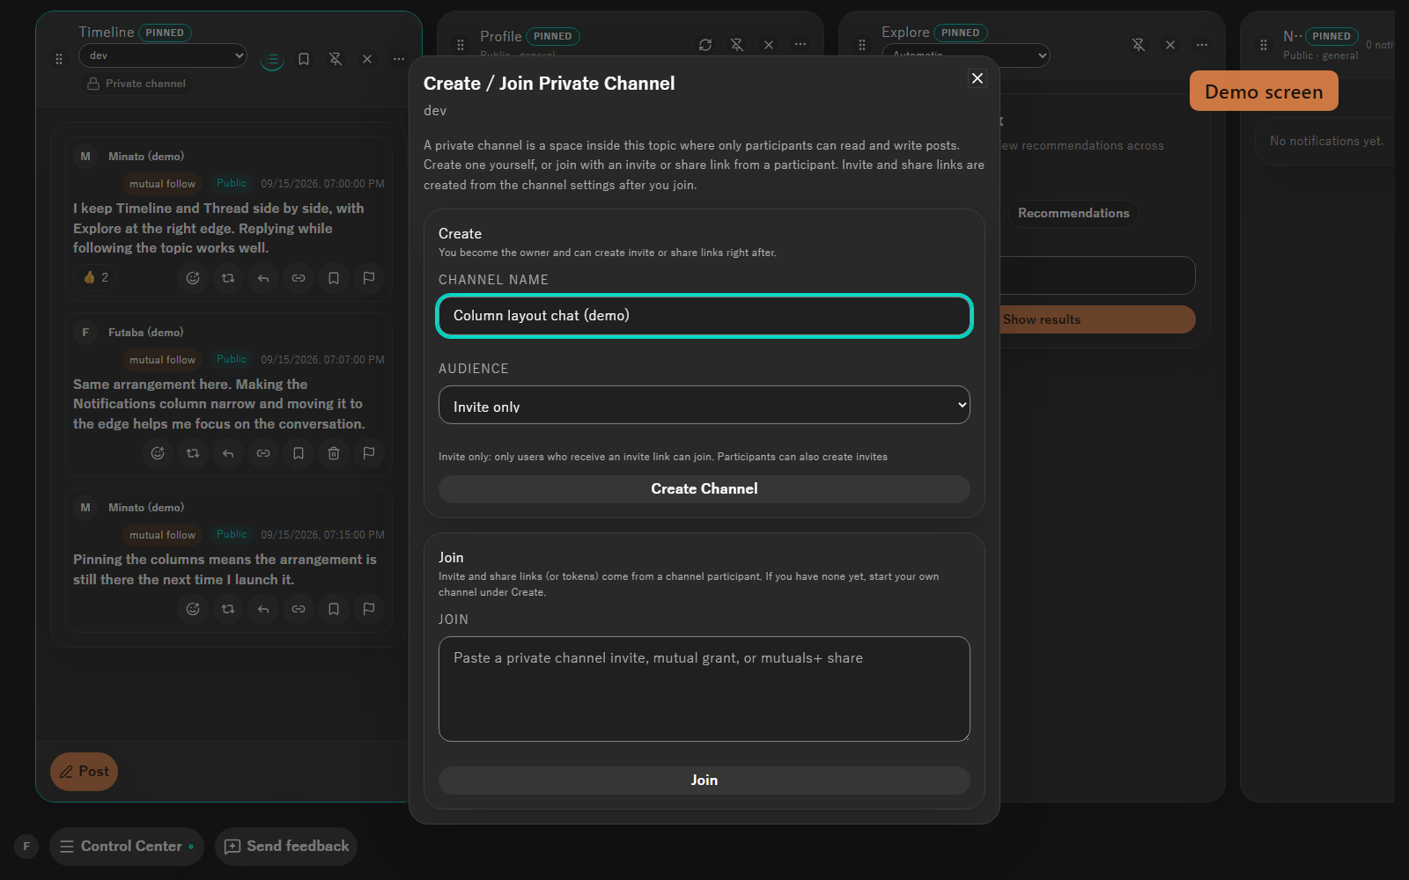Copy link of Minato's 07:00:00 PM post
1409x880 pixels.
click(299, 278)
